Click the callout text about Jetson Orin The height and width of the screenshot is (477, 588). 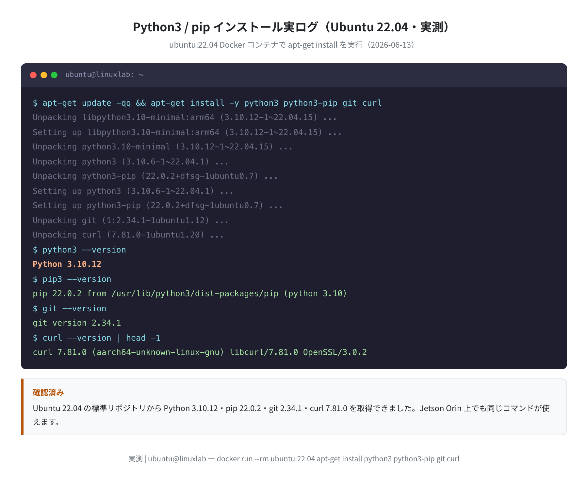pos(291,415)
